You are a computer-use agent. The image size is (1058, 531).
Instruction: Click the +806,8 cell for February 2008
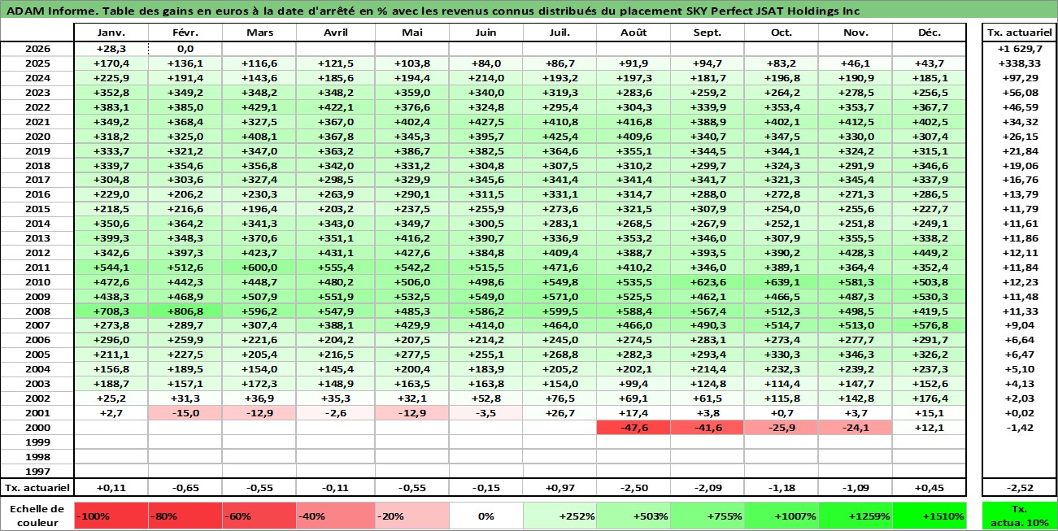click(185, 311)
